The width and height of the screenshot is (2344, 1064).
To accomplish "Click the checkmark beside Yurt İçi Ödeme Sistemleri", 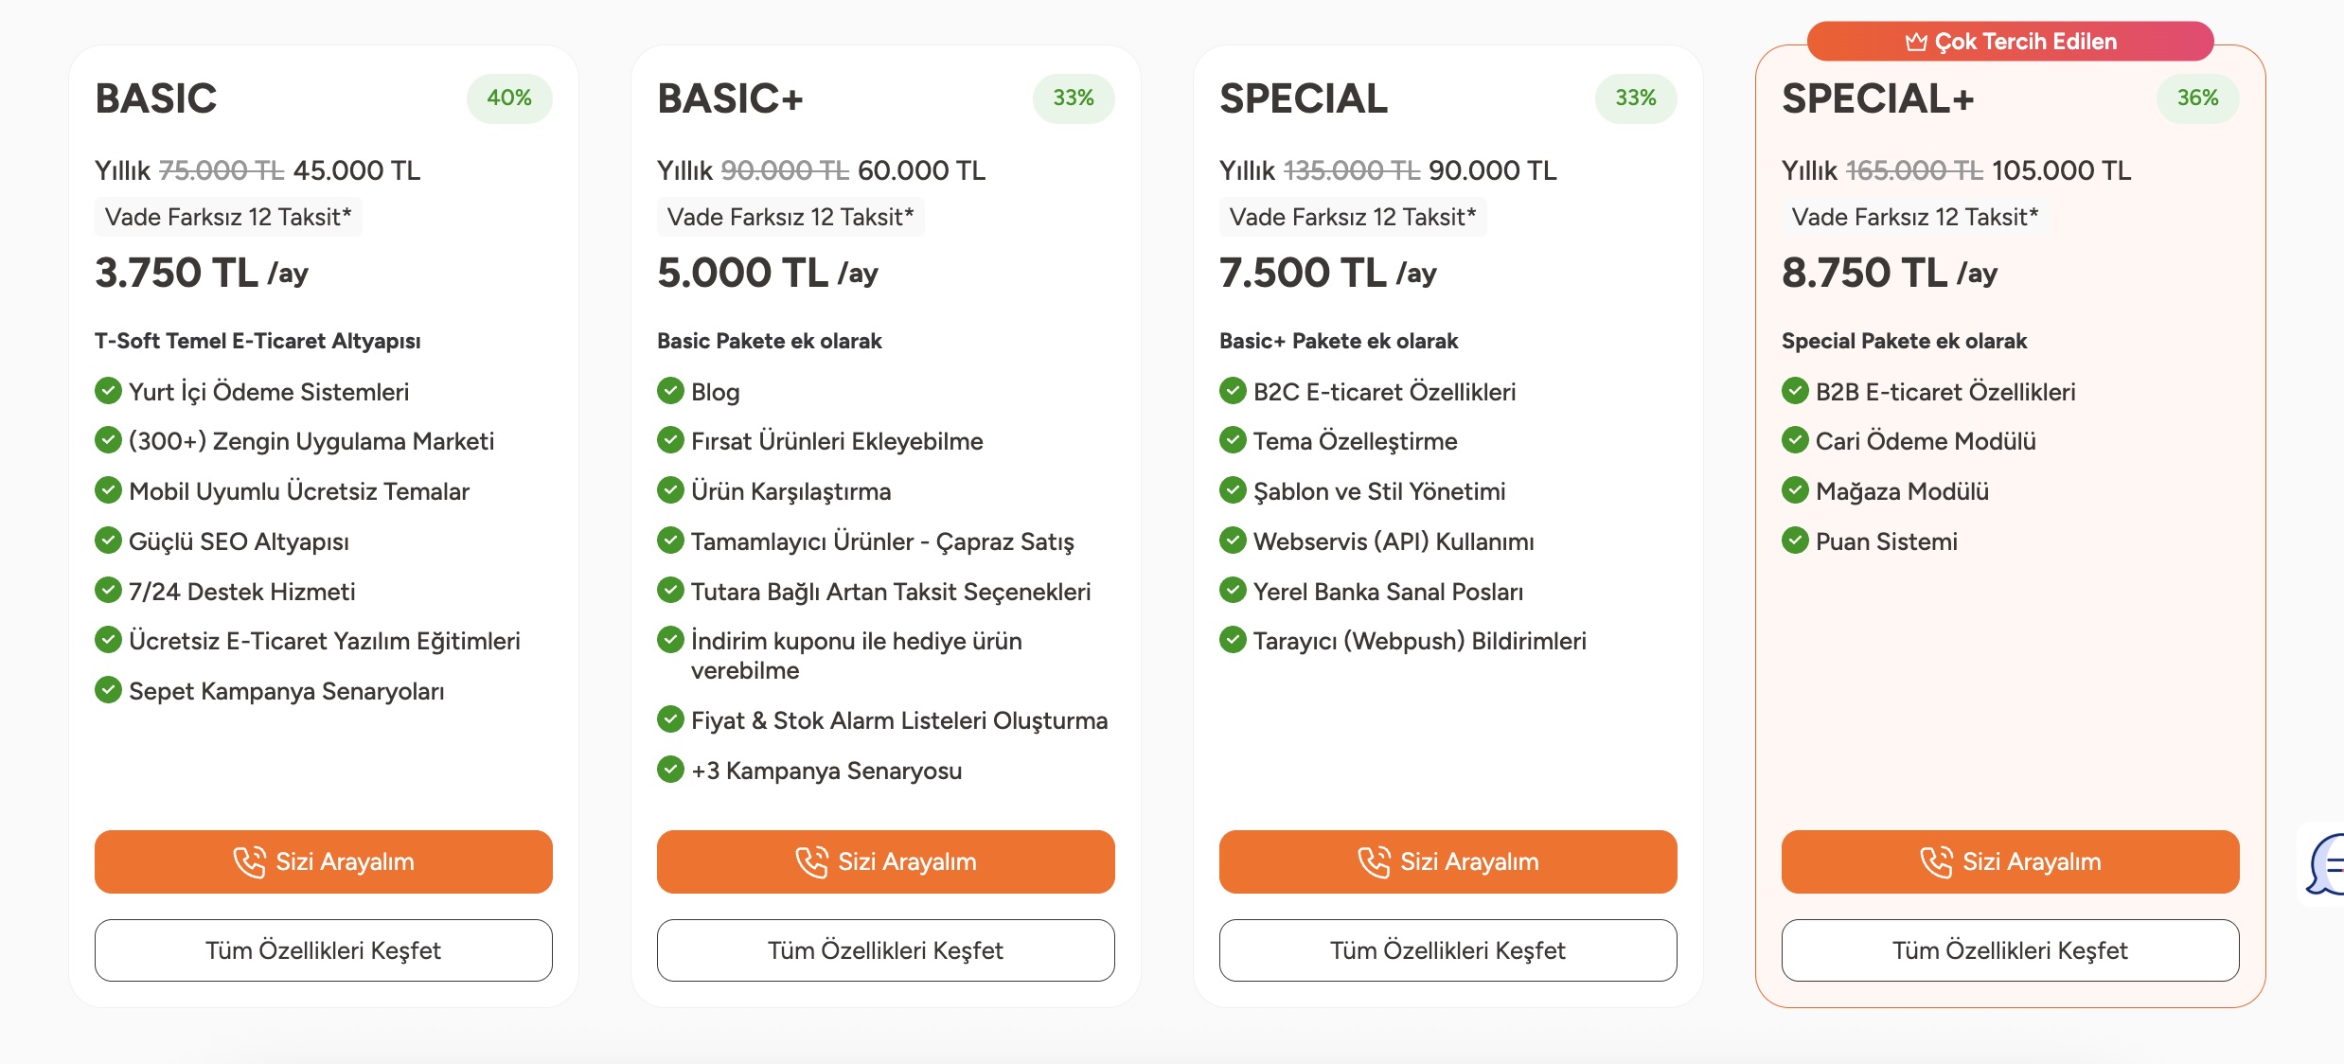I will 107,390.
